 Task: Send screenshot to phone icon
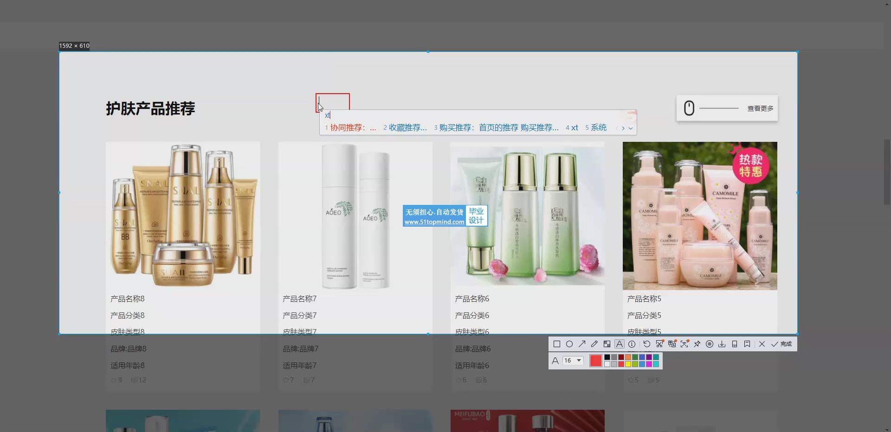click(x=735, y=344)
